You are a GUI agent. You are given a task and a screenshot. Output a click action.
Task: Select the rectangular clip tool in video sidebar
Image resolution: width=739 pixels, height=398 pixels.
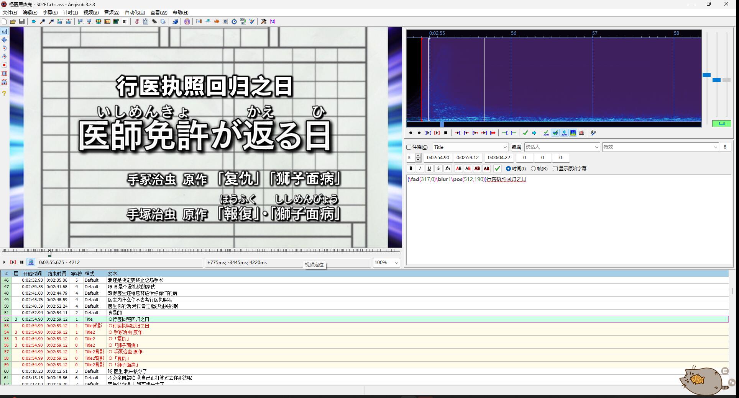tap(4, 73)
